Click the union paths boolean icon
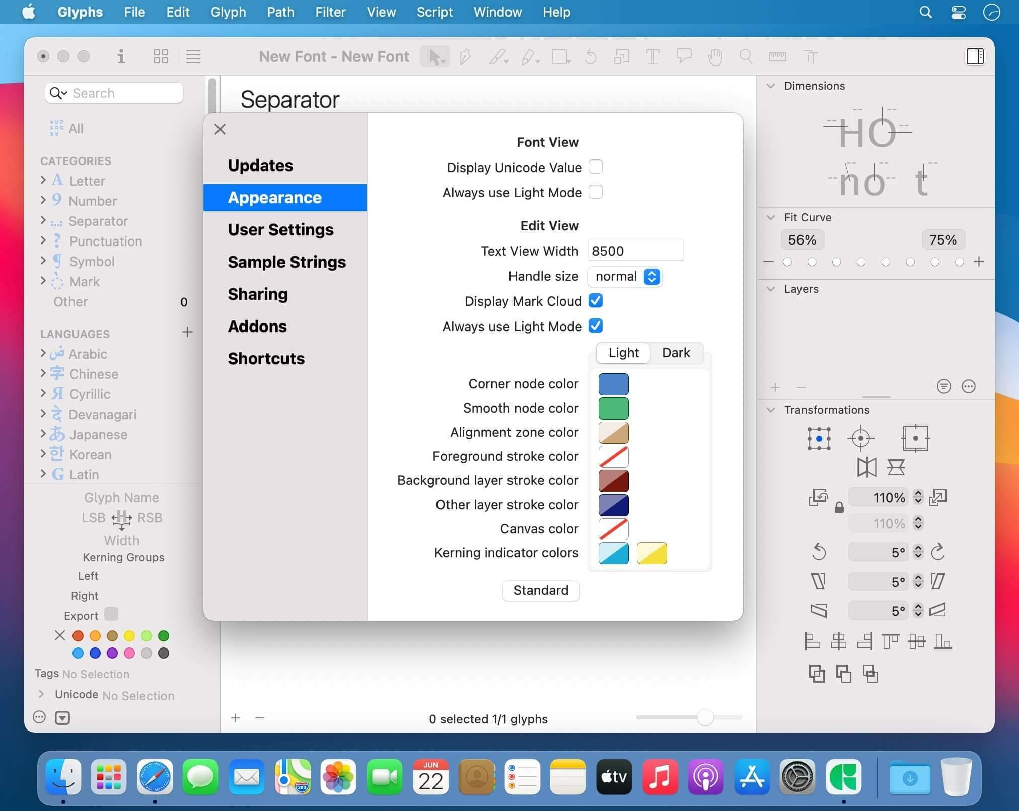Image resolution: width=1019 pixels, height=811 pixels. click(x=817, y=673)
